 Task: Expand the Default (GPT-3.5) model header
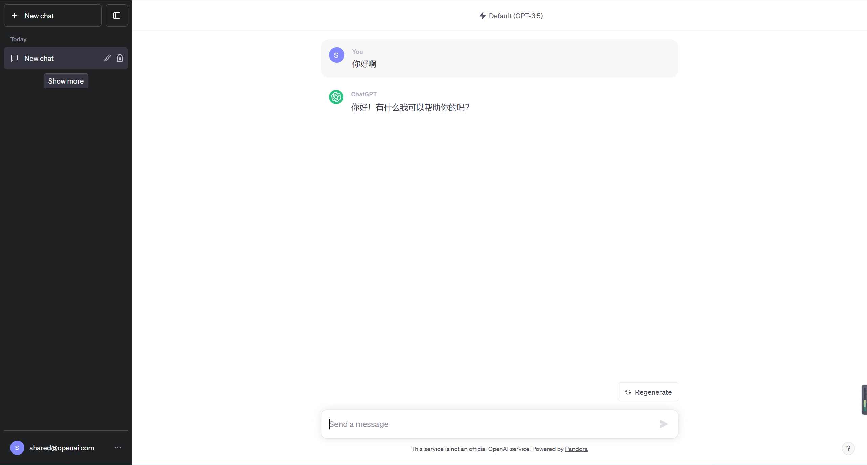(516, 16)
